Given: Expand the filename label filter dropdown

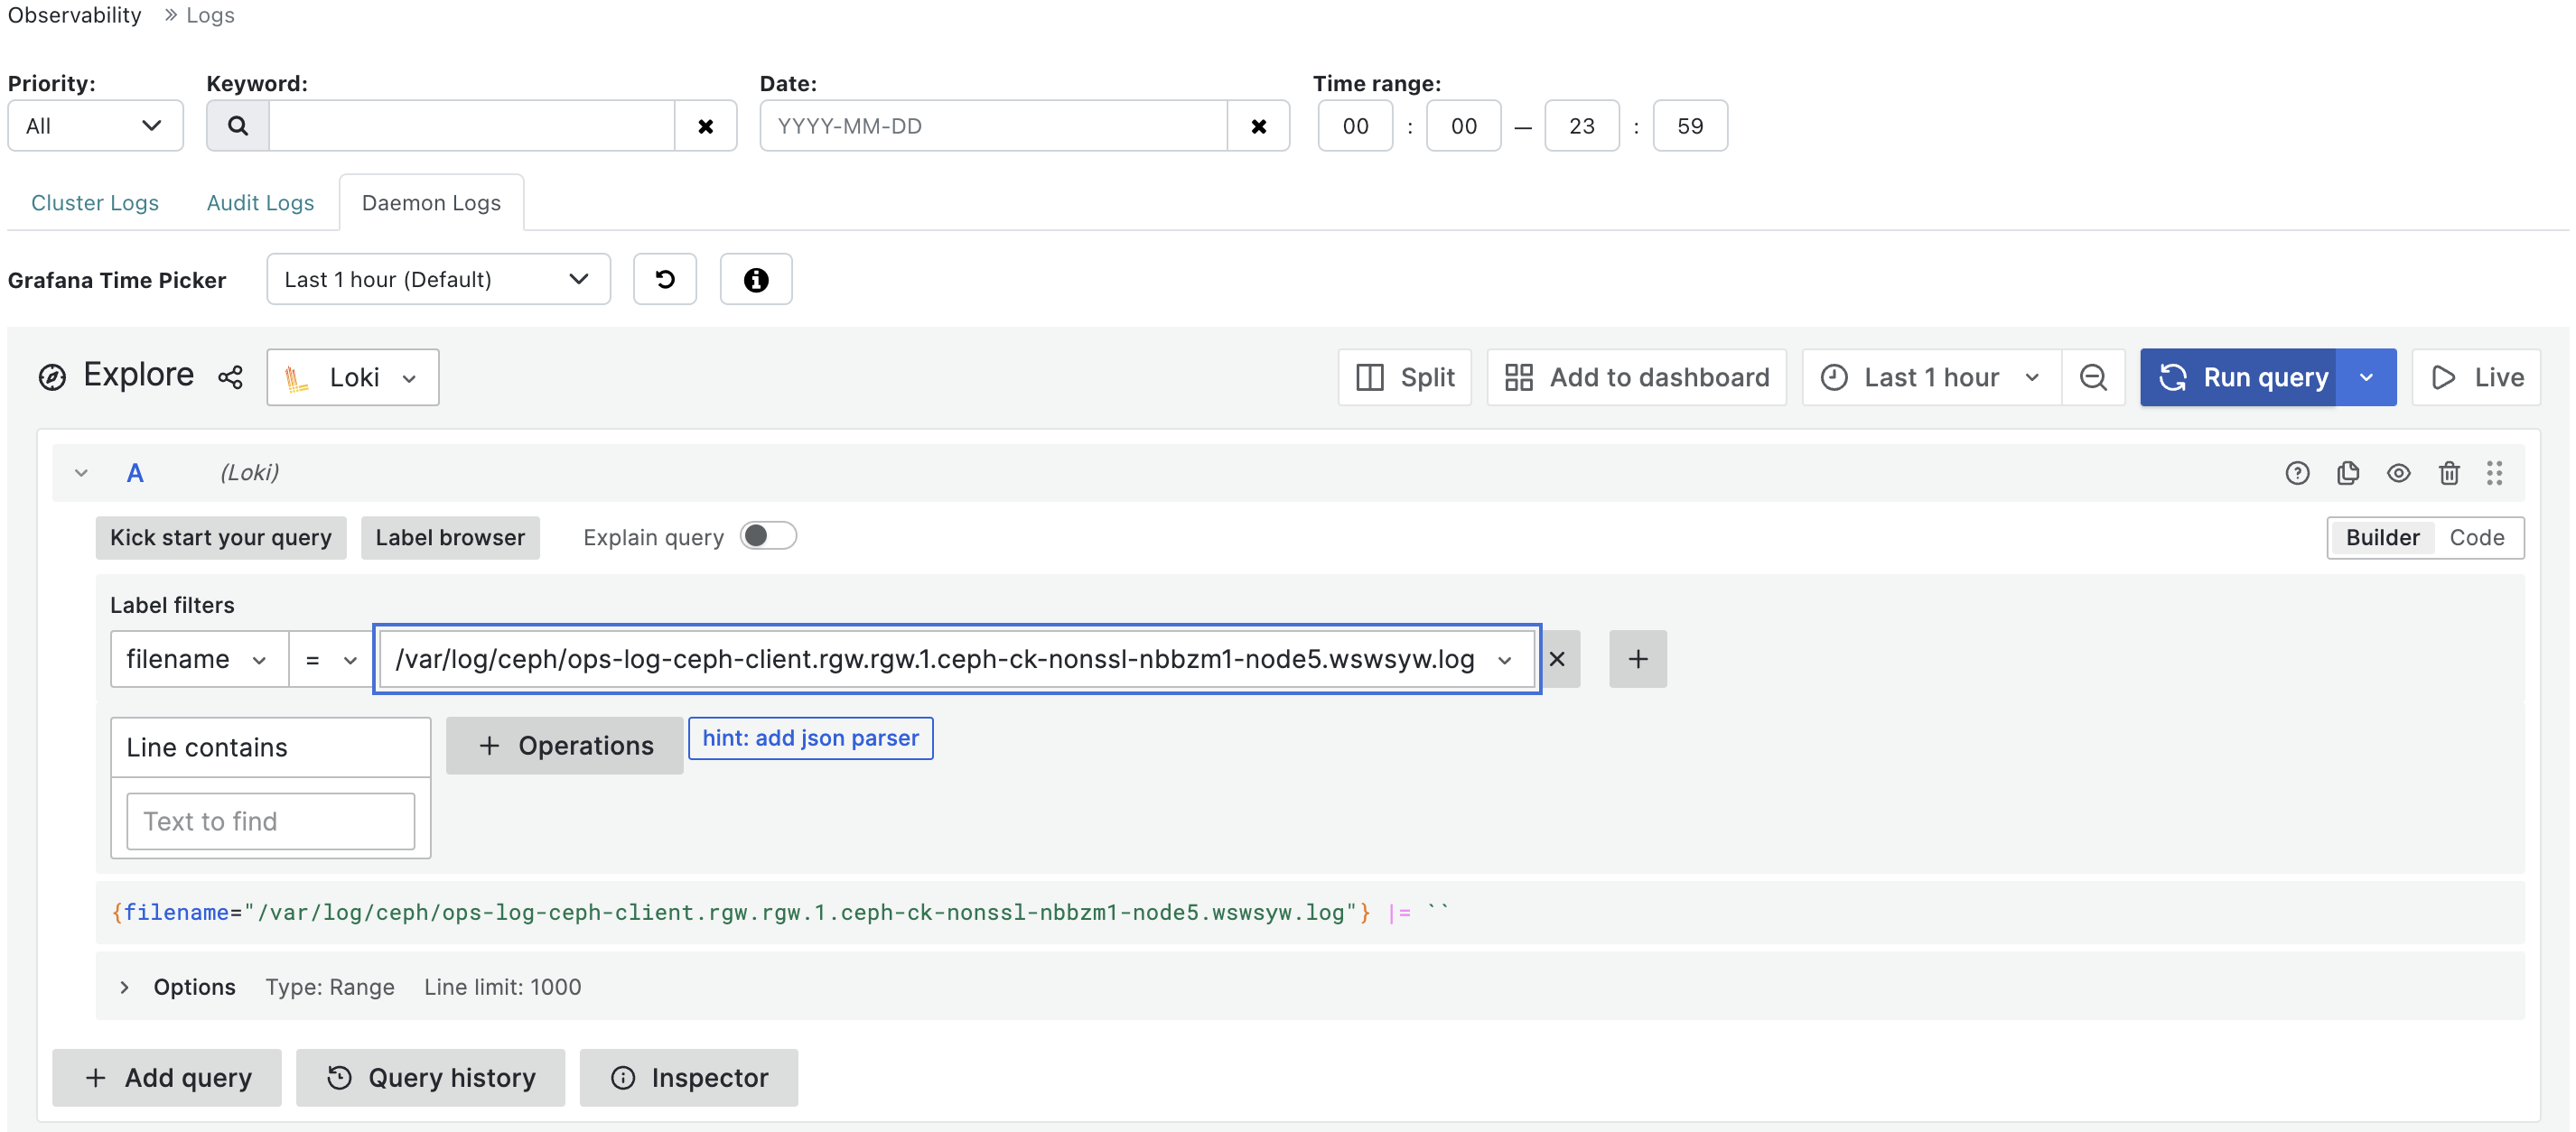Looking at the screenshot, I should click(257, 659).
